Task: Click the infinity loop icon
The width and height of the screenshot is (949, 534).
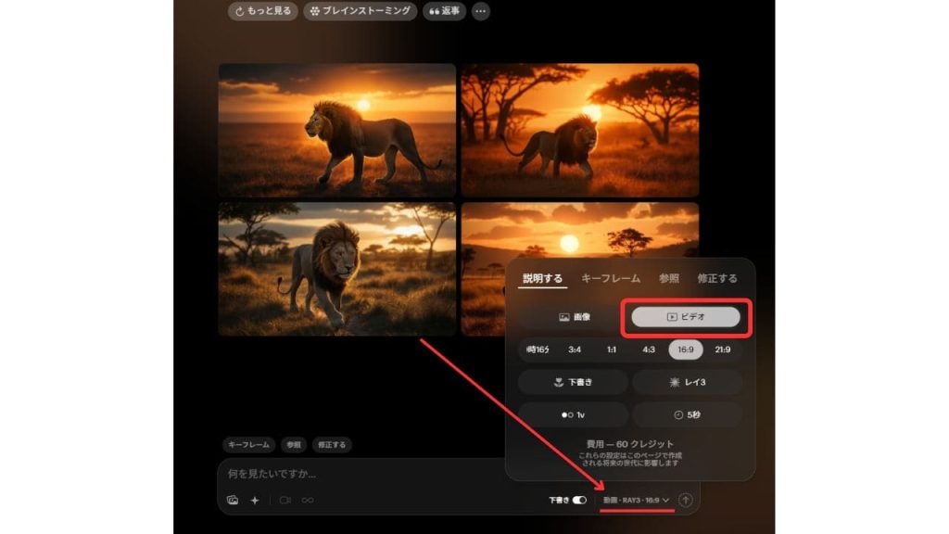Action: pyautogui.click(x=308, y=500)
